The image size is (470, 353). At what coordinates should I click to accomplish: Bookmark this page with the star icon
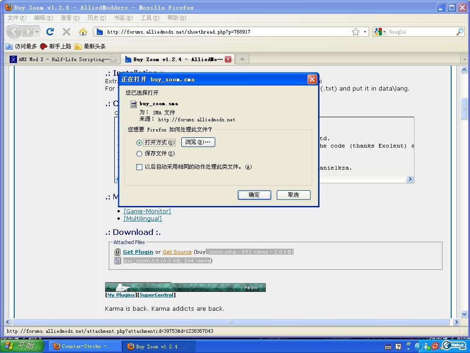pos(356,32)
